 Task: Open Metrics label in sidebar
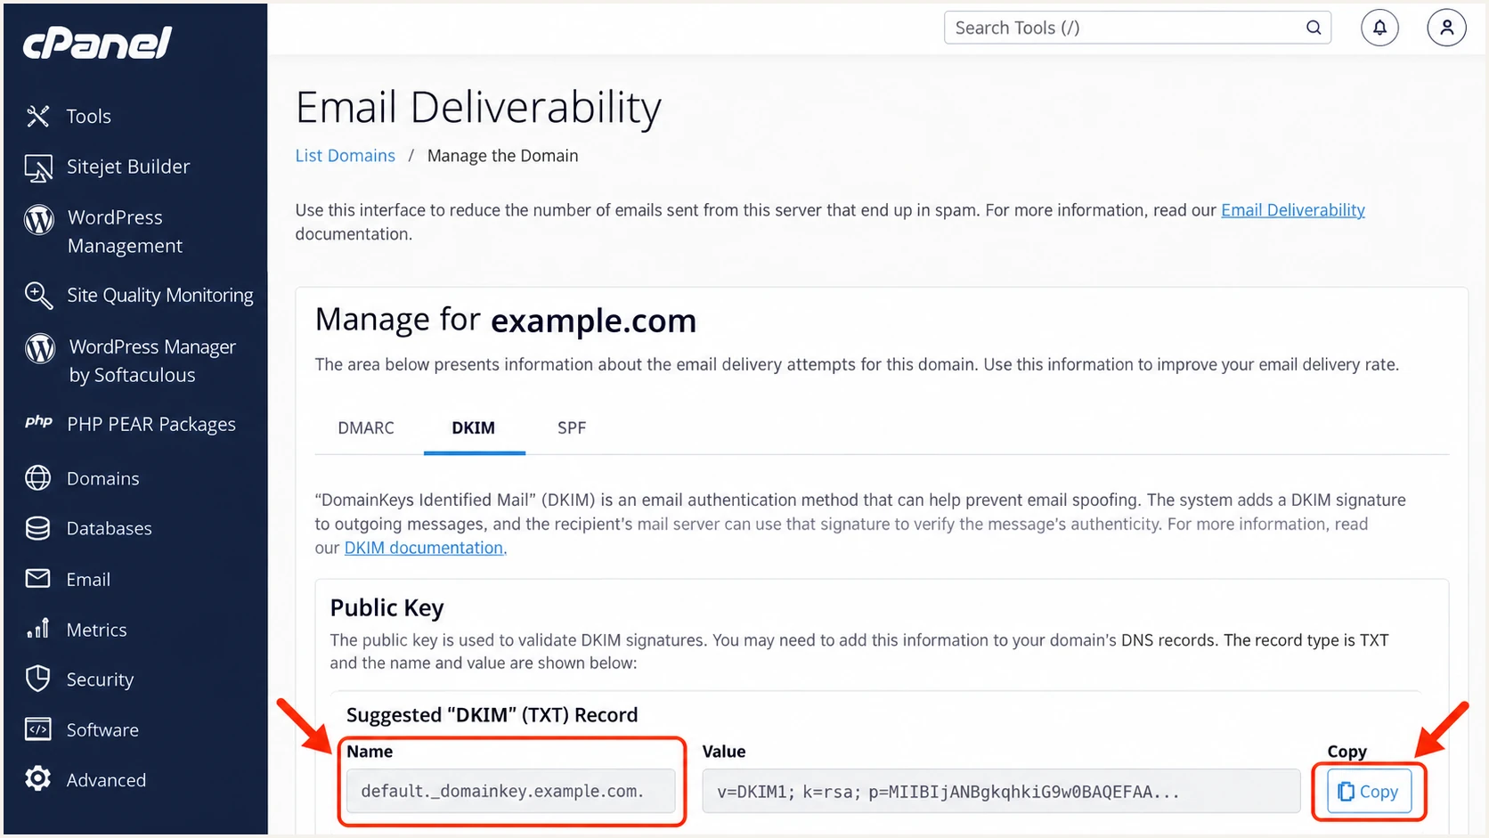point(97,630)
